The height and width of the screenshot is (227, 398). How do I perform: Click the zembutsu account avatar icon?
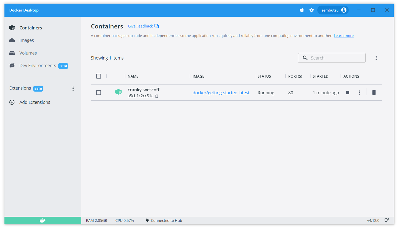pos(344,10)
